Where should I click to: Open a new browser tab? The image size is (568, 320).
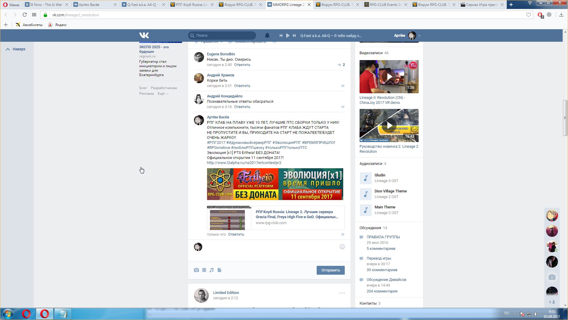511,5
